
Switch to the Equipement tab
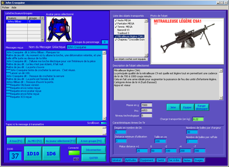click(147, 160)
